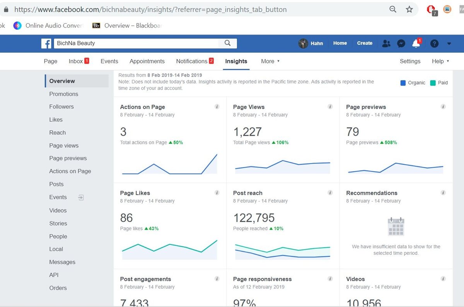Click the info icon on Recommendations card
This screenshot has height=307, width=464.
click(443, 193)
